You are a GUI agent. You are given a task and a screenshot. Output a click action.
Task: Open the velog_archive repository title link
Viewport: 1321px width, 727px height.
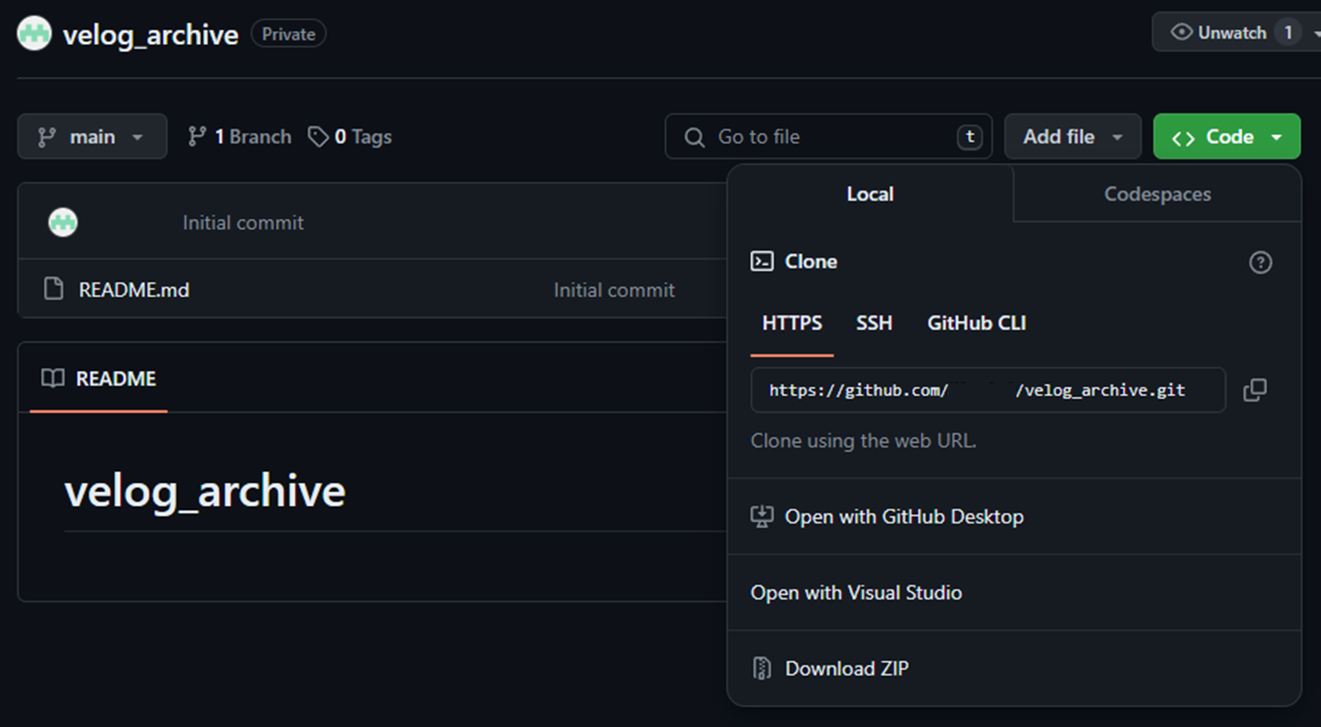[x=150, y=35]
